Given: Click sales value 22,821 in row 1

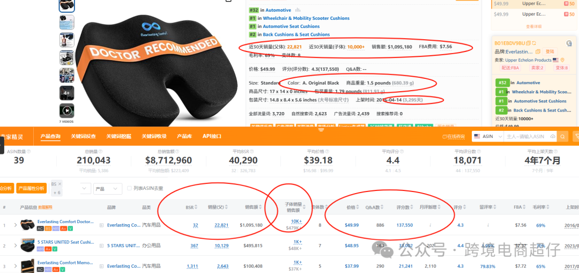Looking at the screenshot, I should coord(221,225).
